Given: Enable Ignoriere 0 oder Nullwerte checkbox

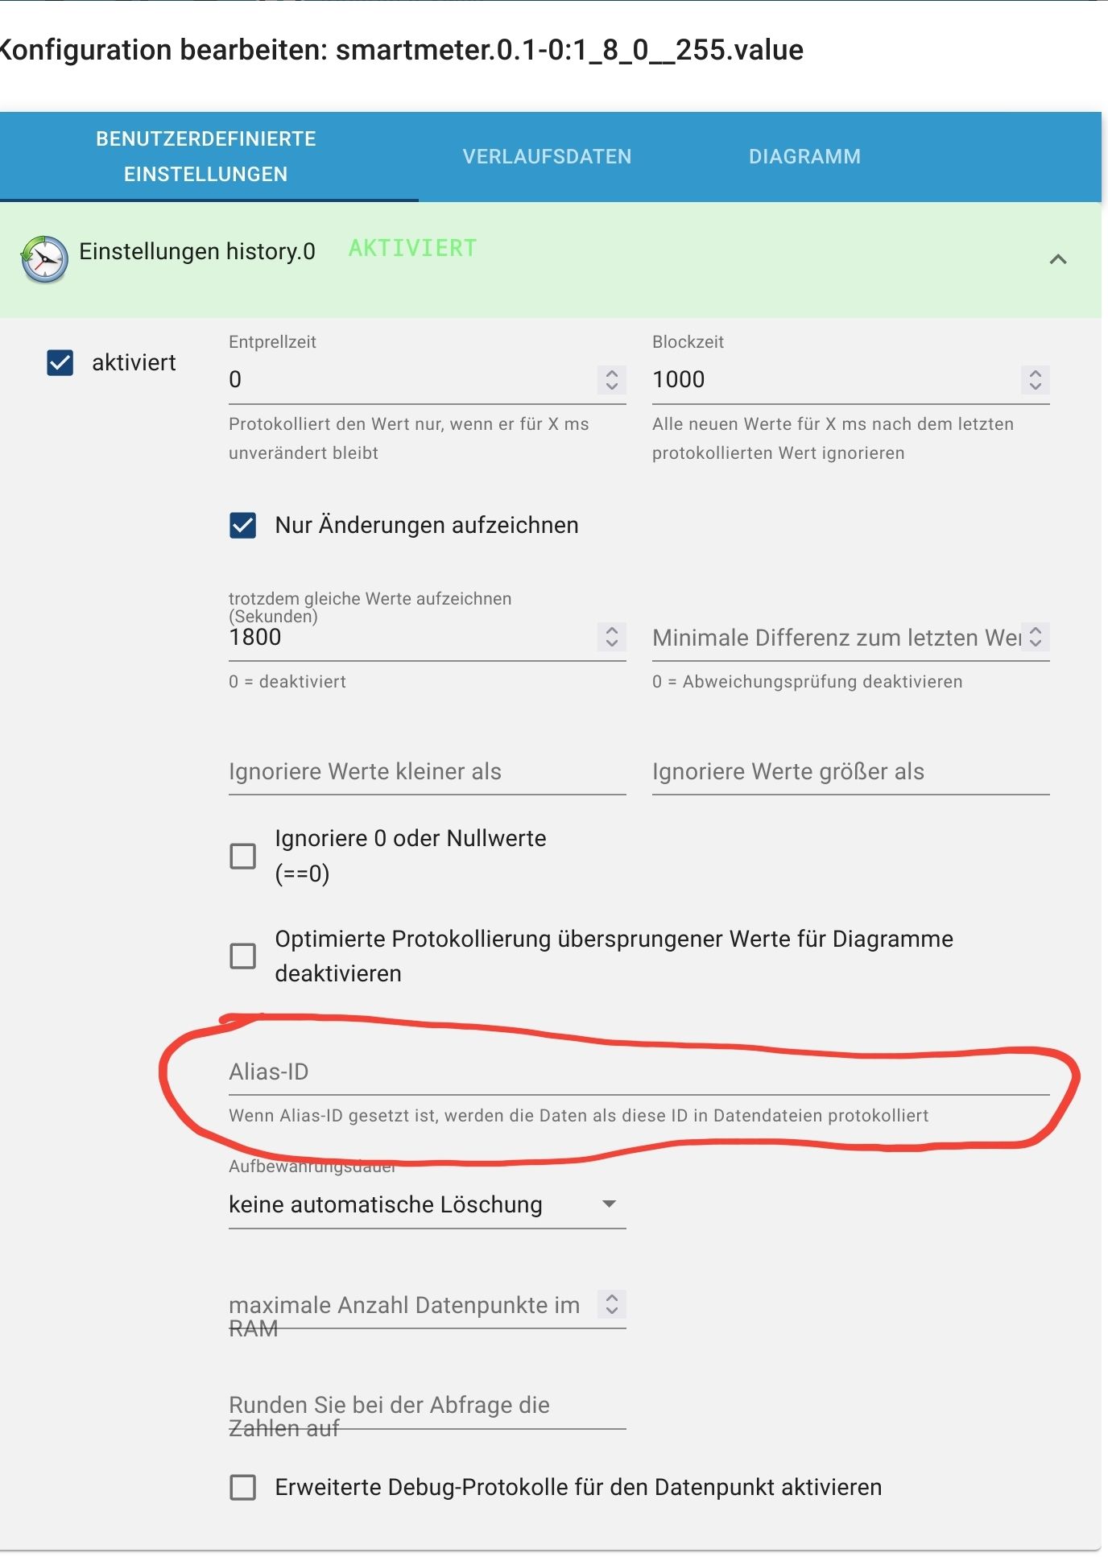Looking at the screenshot, I should point(243,856).
